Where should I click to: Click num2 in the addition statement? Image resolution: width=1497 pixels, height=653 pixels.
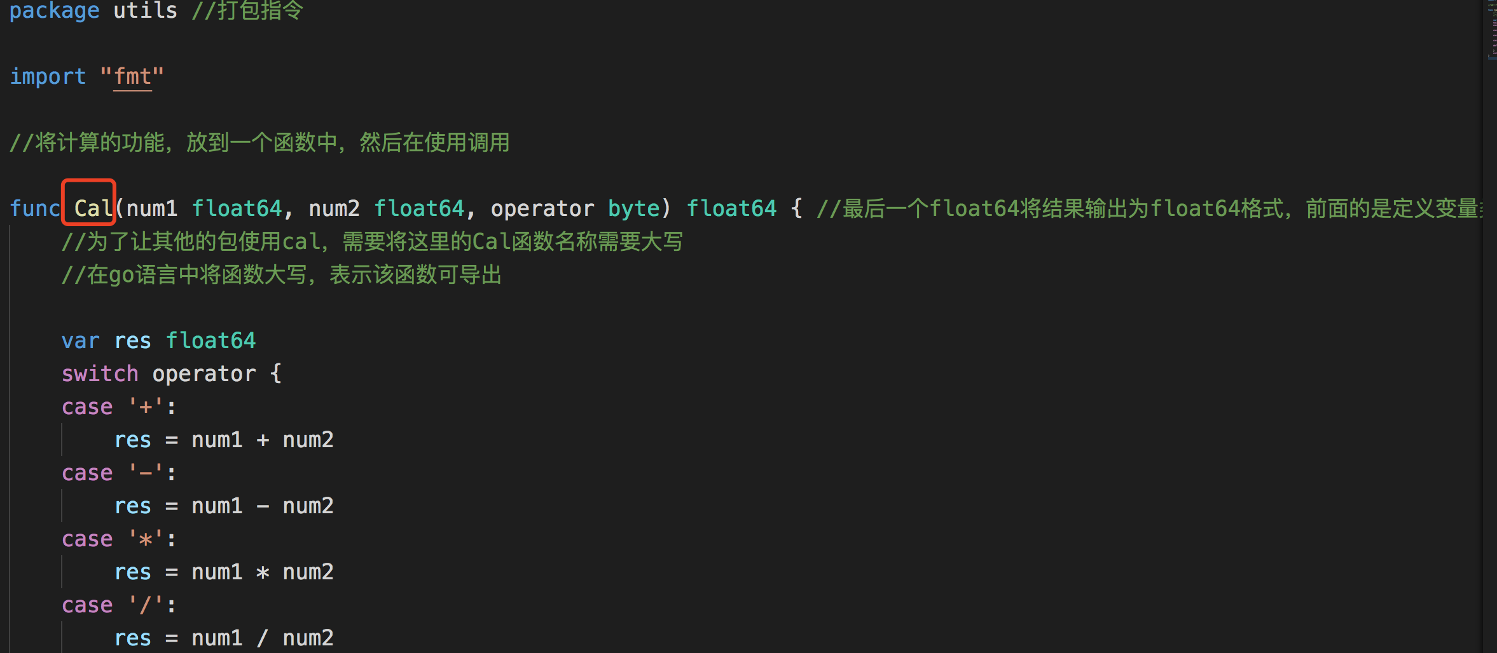[x=308, y=440]
